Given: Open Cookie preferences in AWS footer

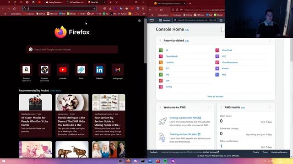Looking at the screenshot, I should tap(279, 152).
